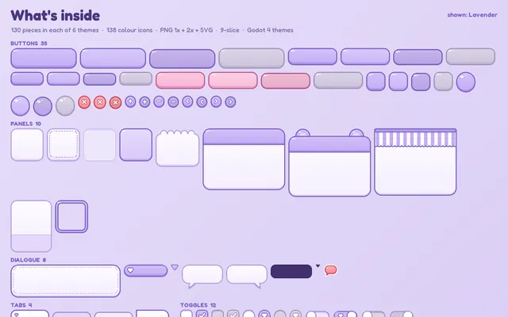The width and height of the screenshot is (508, 317).
Task: Click the speech bubble with right tail
Action: tap(247, 276)
